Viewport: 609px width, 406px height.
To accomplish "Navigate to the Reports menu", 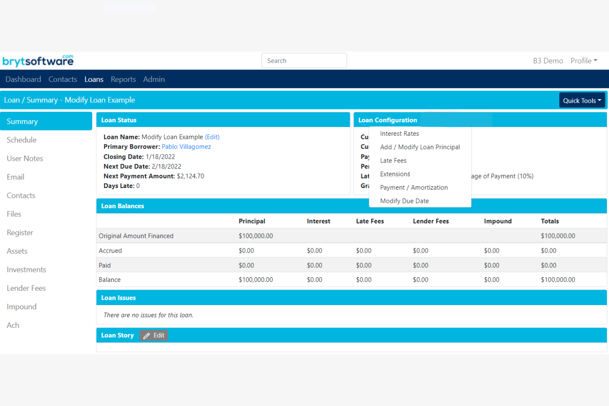I will 123,79.
